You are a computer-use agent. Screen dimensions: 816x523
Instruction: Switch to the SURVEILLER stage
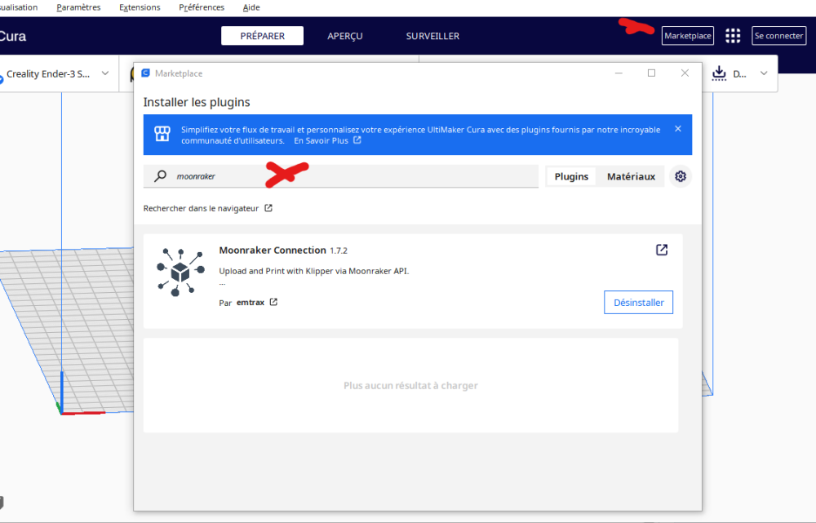(432, 36)
